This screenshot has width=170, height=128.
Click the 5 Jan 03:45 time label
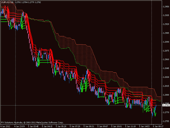tap(33, 126)
